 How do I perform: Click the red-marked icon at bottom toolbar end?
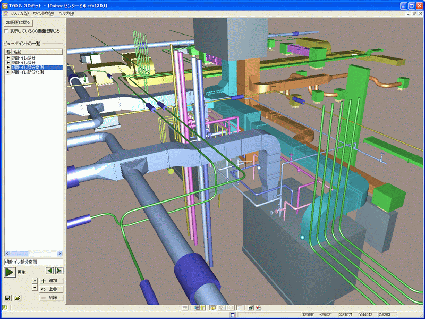click(x=258, y=308)
